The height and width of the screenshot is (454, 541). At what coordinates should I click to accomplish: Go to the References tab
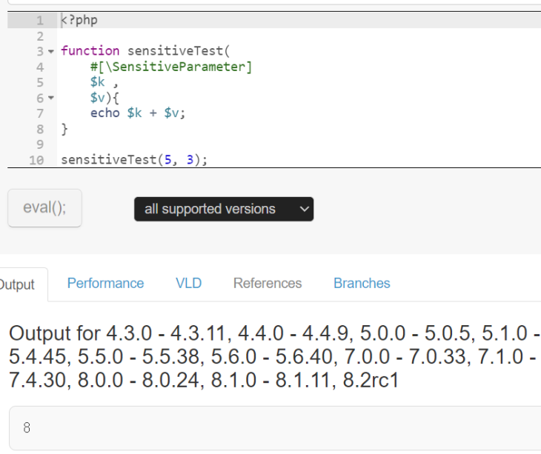click(x=268, y=283)
